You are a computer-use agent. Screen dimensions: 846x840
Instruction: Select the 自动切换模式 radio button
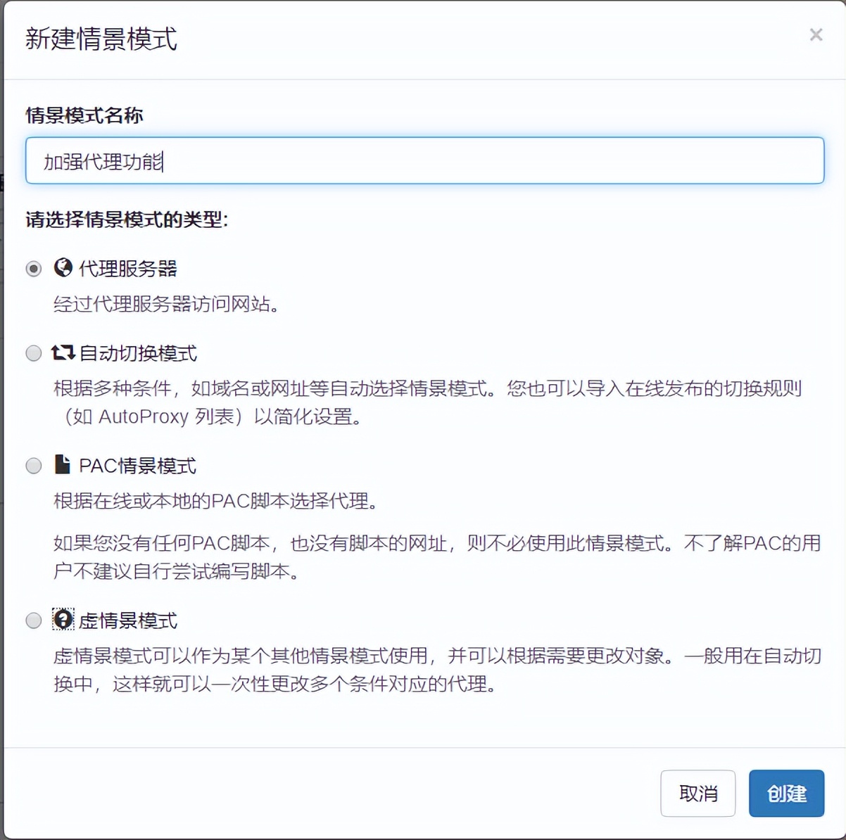tap(33, 352)
